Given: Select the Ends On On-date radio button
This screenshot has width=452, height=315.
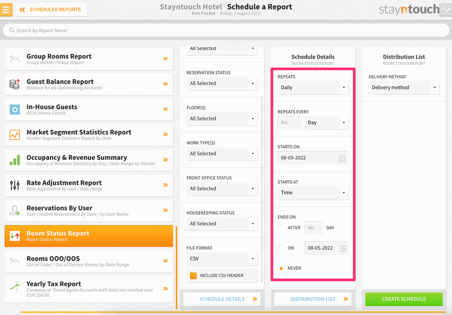Looking at the screenshot, I should [281, 248].
